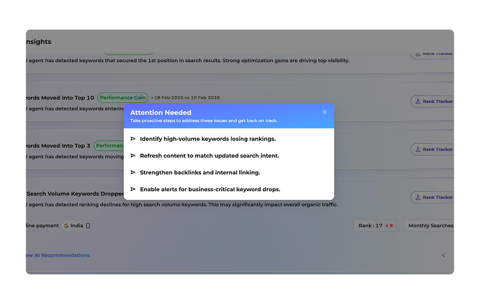The height and width of the screenshot is (304, 480).
Task: Open the View AI Recommendations link
Action: [57, 256]
